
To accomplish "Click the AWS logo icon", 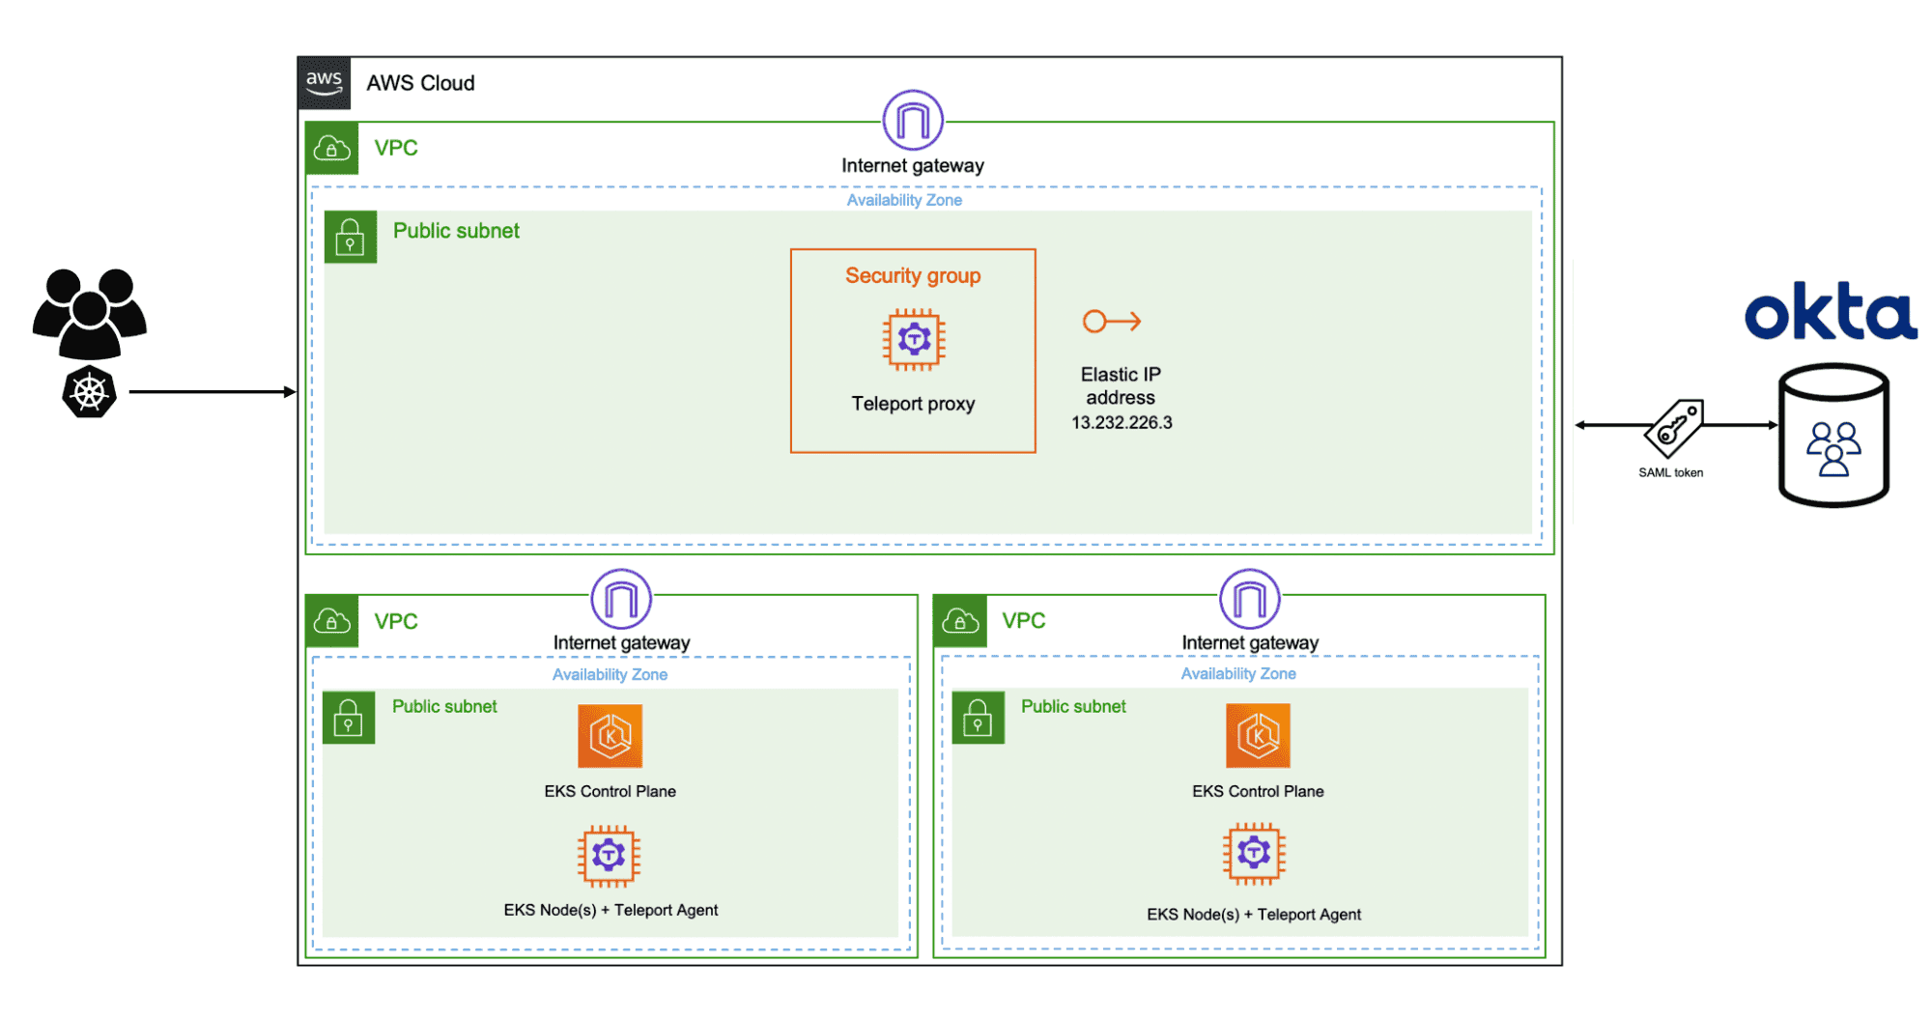I will [325, 83].
